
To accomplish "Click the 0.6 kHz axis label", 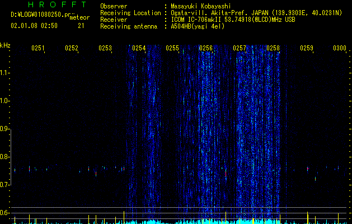I will click(4, 213).
